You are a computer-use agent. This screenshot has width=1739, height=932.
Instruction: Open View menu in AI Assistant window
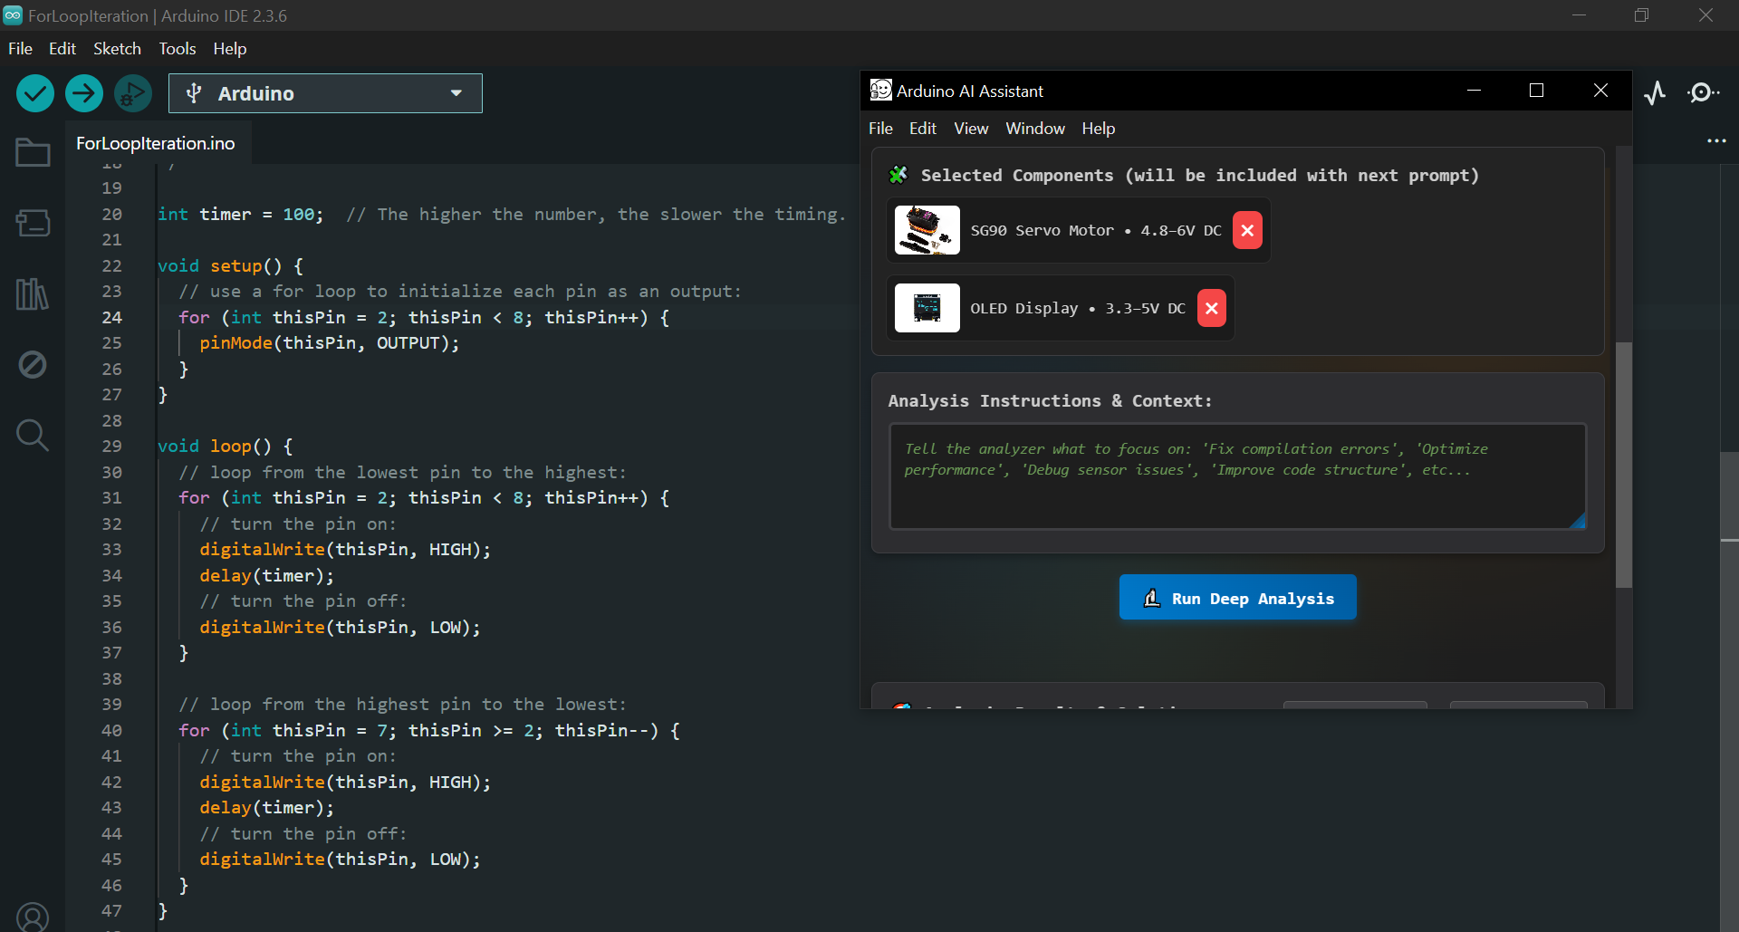coord(971,129)
